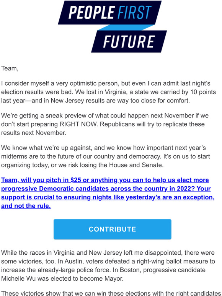Click the blue word FIRST in the logo
Screen dimensions: 222x296
[134, 13]
